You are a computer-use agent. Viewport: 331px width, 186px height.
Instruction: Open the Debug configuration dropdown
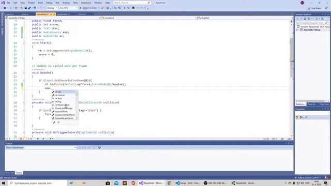(52, 8)
